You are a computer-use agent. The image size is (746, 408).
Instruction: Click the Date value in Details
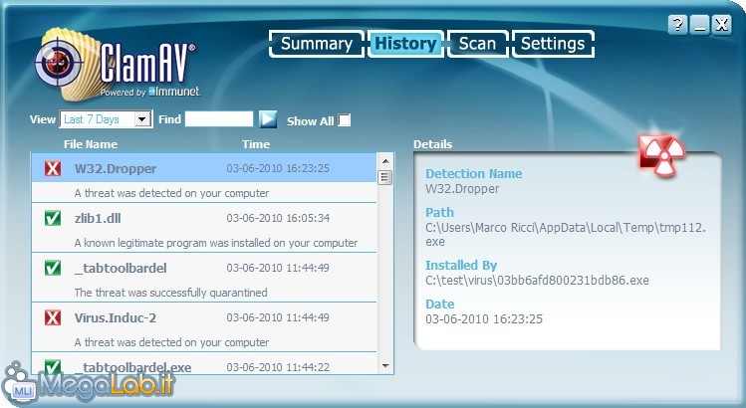click(484, 319)
